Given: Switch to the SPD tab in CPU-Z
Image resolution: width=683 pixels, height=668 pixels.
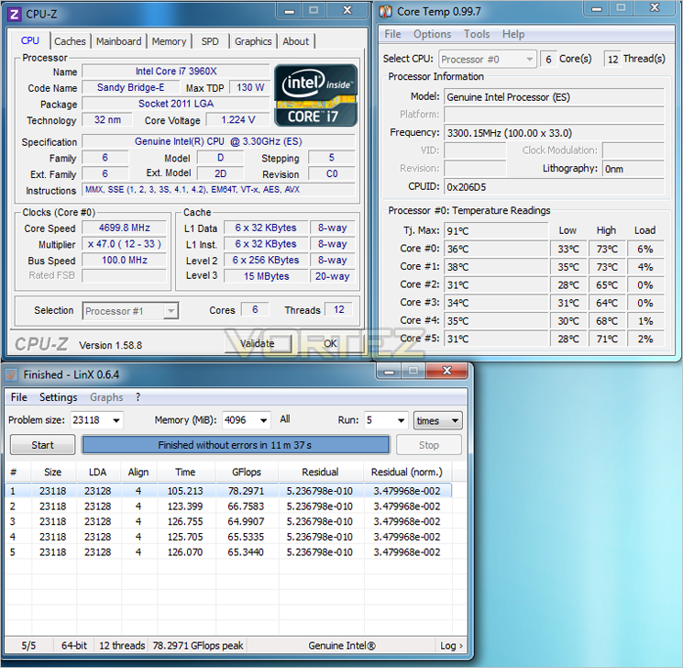Looking at the screenshot, I should tap(210, 41).
